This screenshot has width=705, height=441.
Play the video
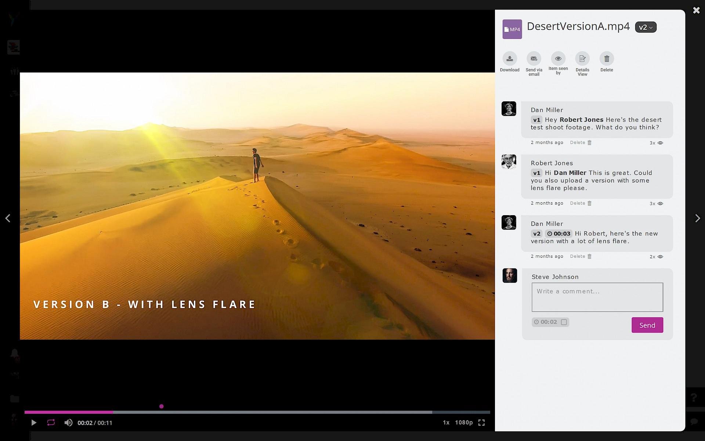click(x=33, y=423)
